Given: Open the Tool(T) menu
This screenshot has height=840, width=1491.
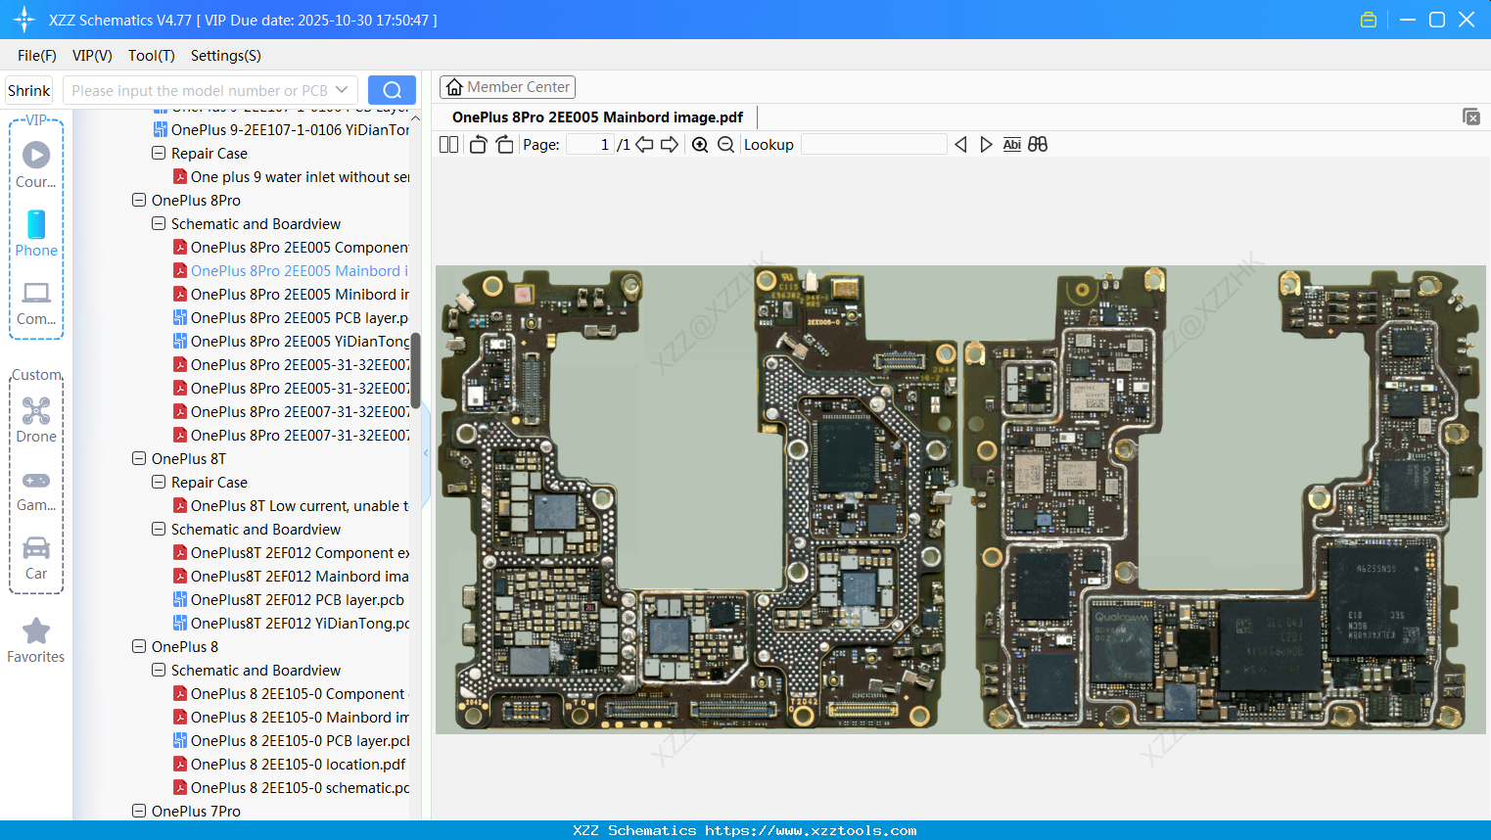Looking at the screenshot, I should [151, 56].
